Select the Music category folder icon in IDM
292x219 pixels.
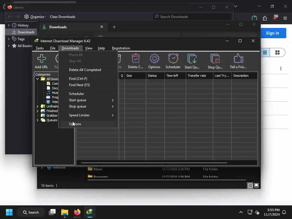point(48,93)
